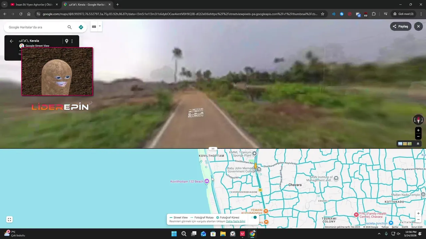The height and width of the screenshot is (239, 426).
Task: Click the Google Maps search magnifier icon
Action: 70,27
